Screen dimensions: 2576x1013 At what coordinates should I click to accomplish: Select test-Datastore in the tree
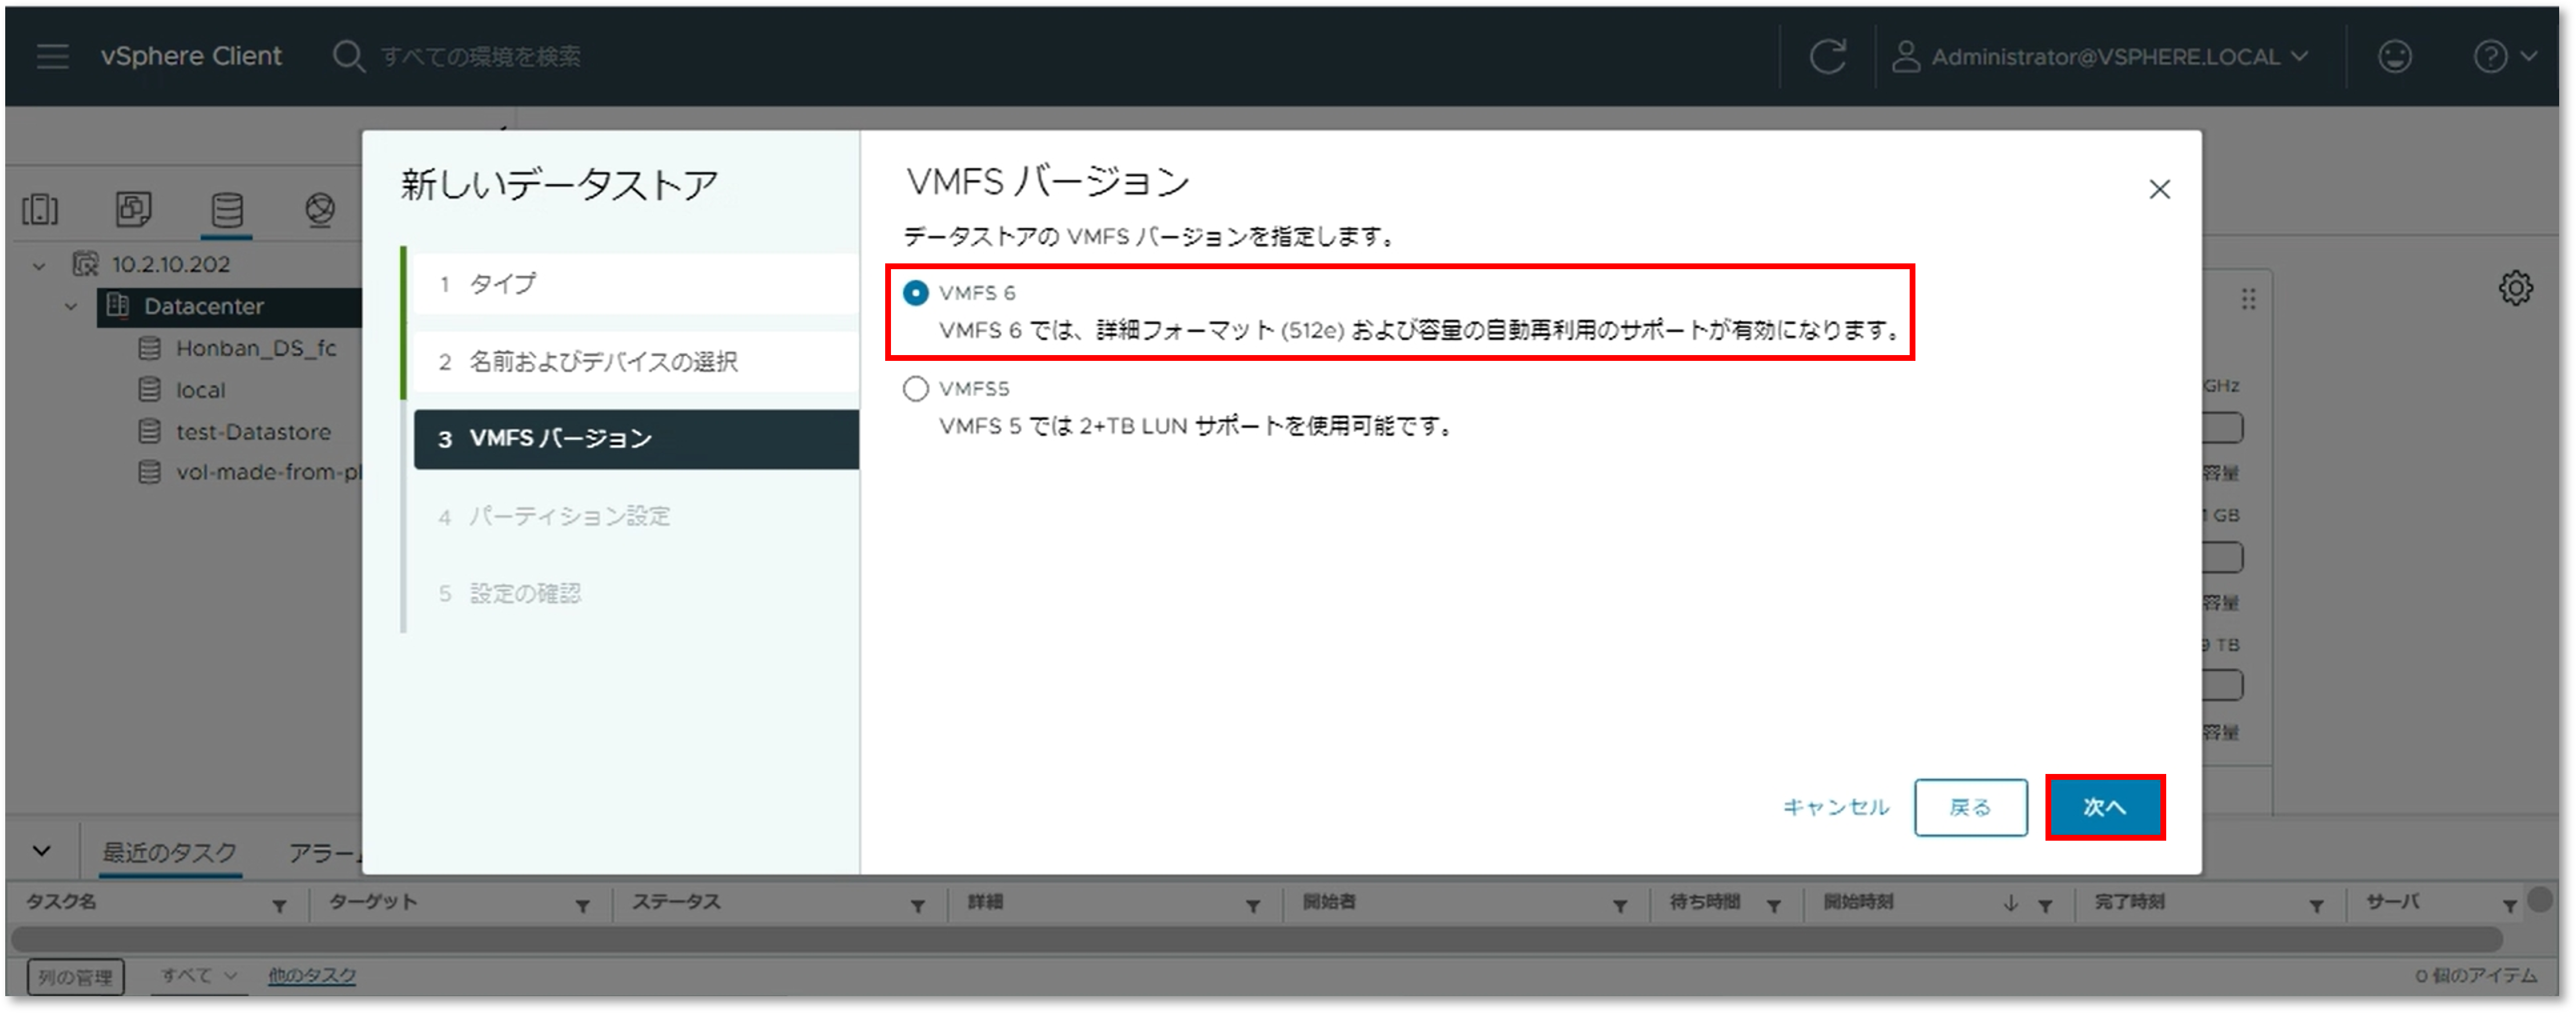253,432
